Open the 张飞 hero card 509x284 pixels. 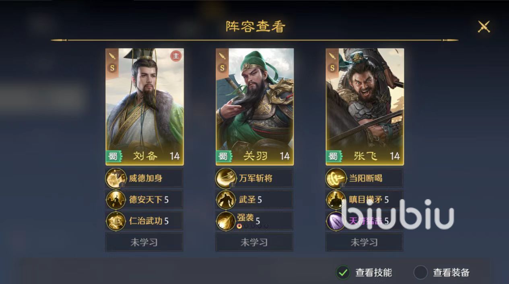click(365, 107)
